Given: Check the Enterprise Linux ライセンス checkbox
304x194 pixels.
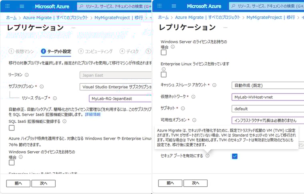Looking at the screenshot, I should click(164, 75).
